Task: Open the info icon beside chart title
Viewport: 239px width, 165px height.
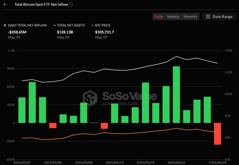Action: coord(71,4)
